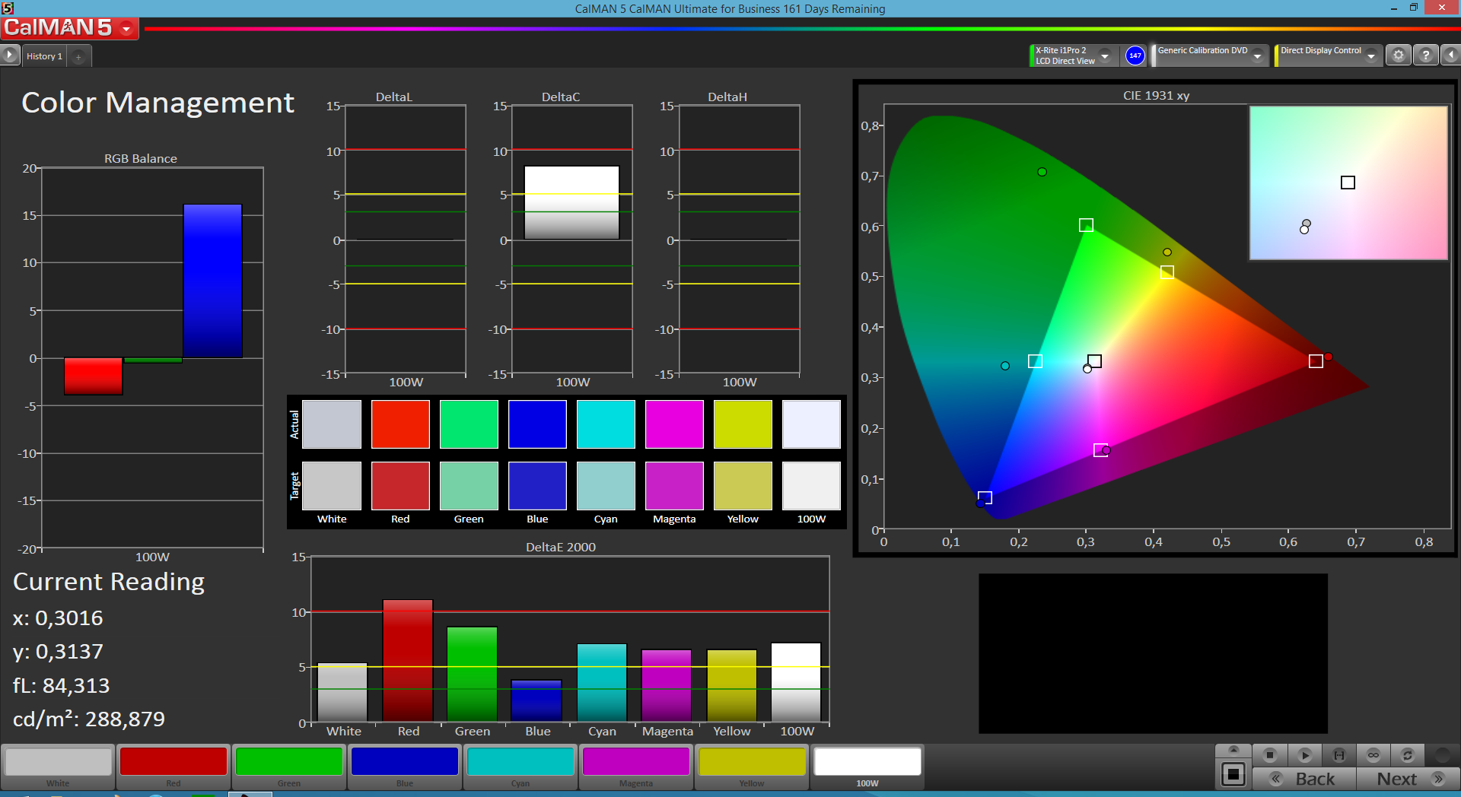Click the red bar in RGB Balance chart
Image resolution: width=1461 pixels, height=797 pixels.
(94, 376)
